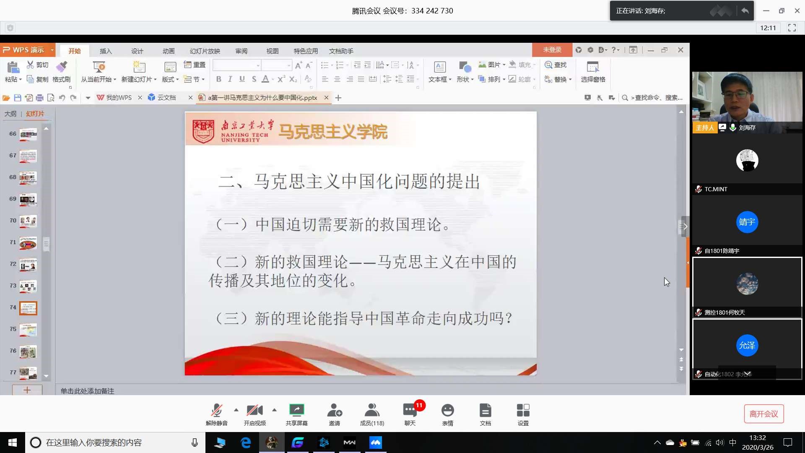Open the 设置 settings icon

point(523,410)
